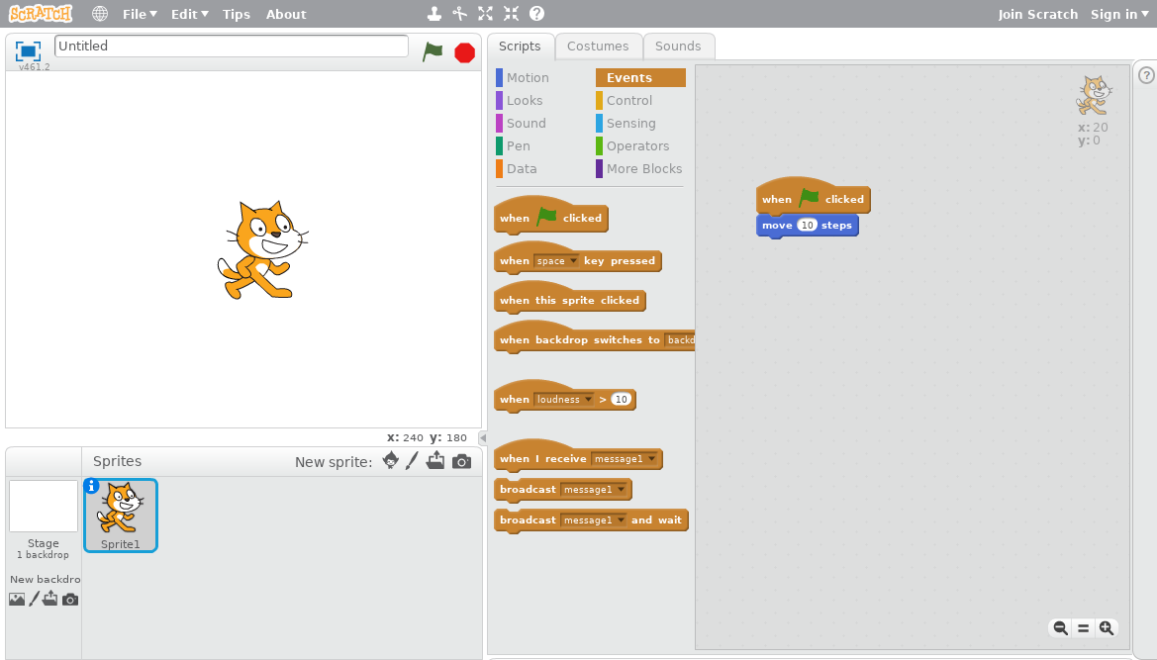The width and height of the screenshot is (1157, 660).
Task: Select the Events block category
Action: pyautogui.click(x=640, y=77)
